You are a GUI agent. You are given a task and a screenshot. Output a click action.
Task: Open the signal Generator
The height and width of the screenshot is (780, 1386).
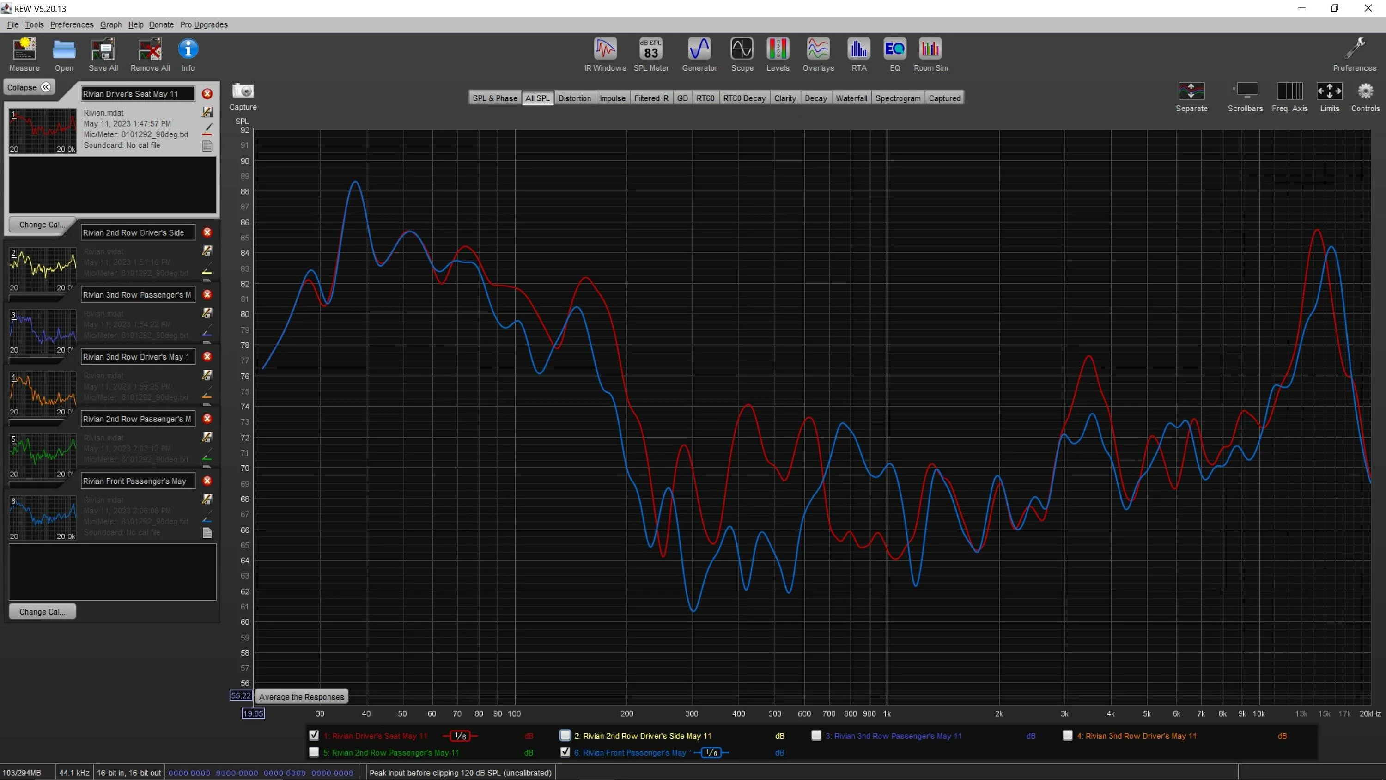pos(699,55)
